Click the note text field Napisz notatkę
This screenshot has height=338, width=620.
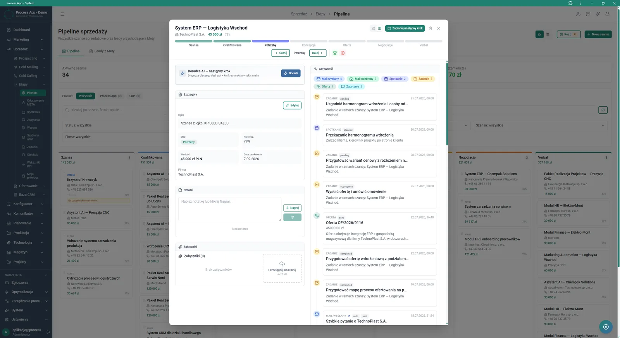point(230,209)
